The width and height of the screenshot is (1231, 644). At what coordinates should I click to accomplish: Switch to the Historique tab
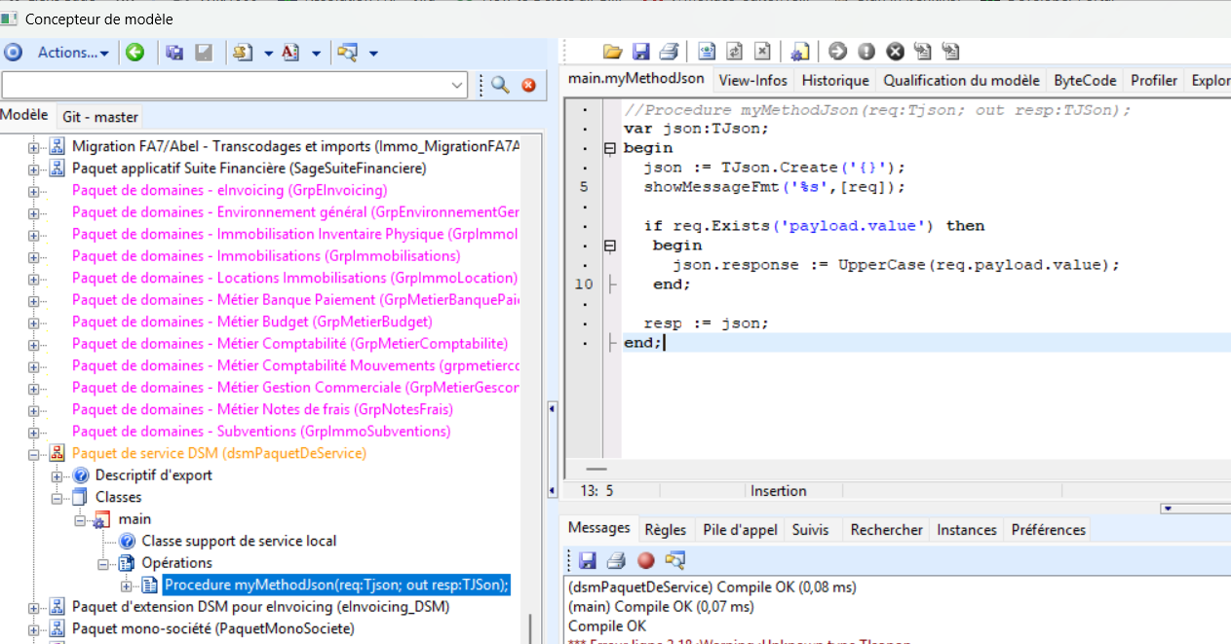coord(835,81)
